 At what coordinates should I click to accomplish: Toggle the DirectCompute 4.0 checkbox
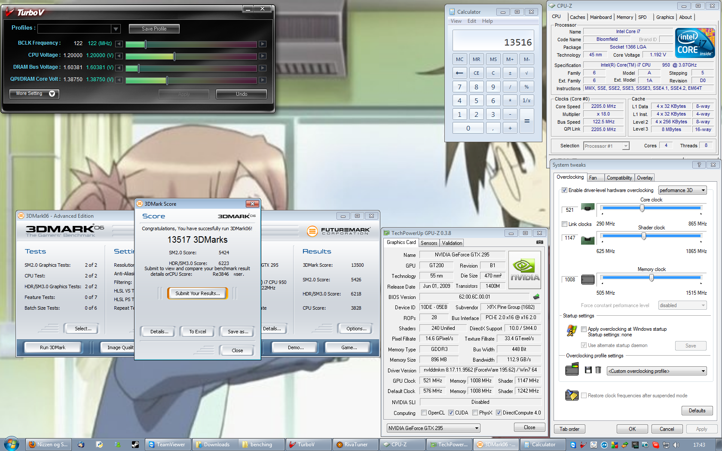(x=499, y=413)
